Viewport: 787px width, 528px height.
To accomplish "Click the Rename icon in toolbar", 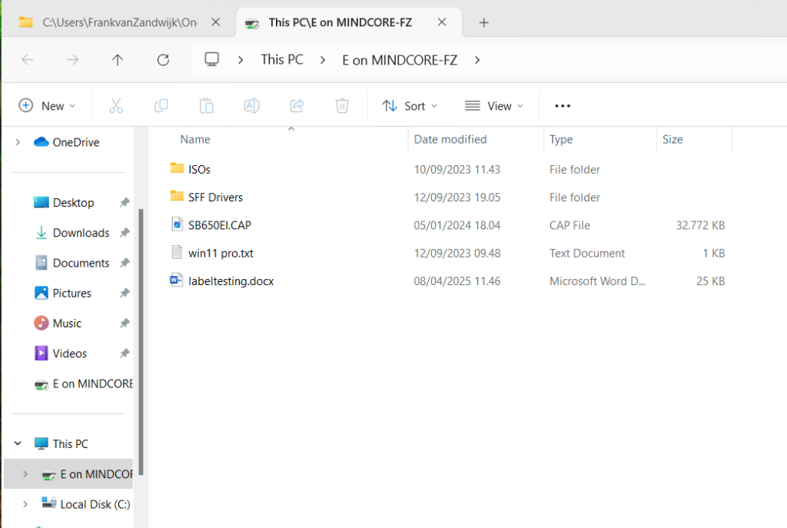I will [251, 106].
